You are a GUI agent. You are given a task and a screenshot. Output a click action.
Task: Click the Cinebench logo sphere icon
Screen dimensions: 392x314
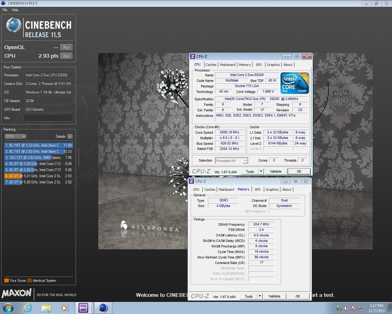click(14, 25)
